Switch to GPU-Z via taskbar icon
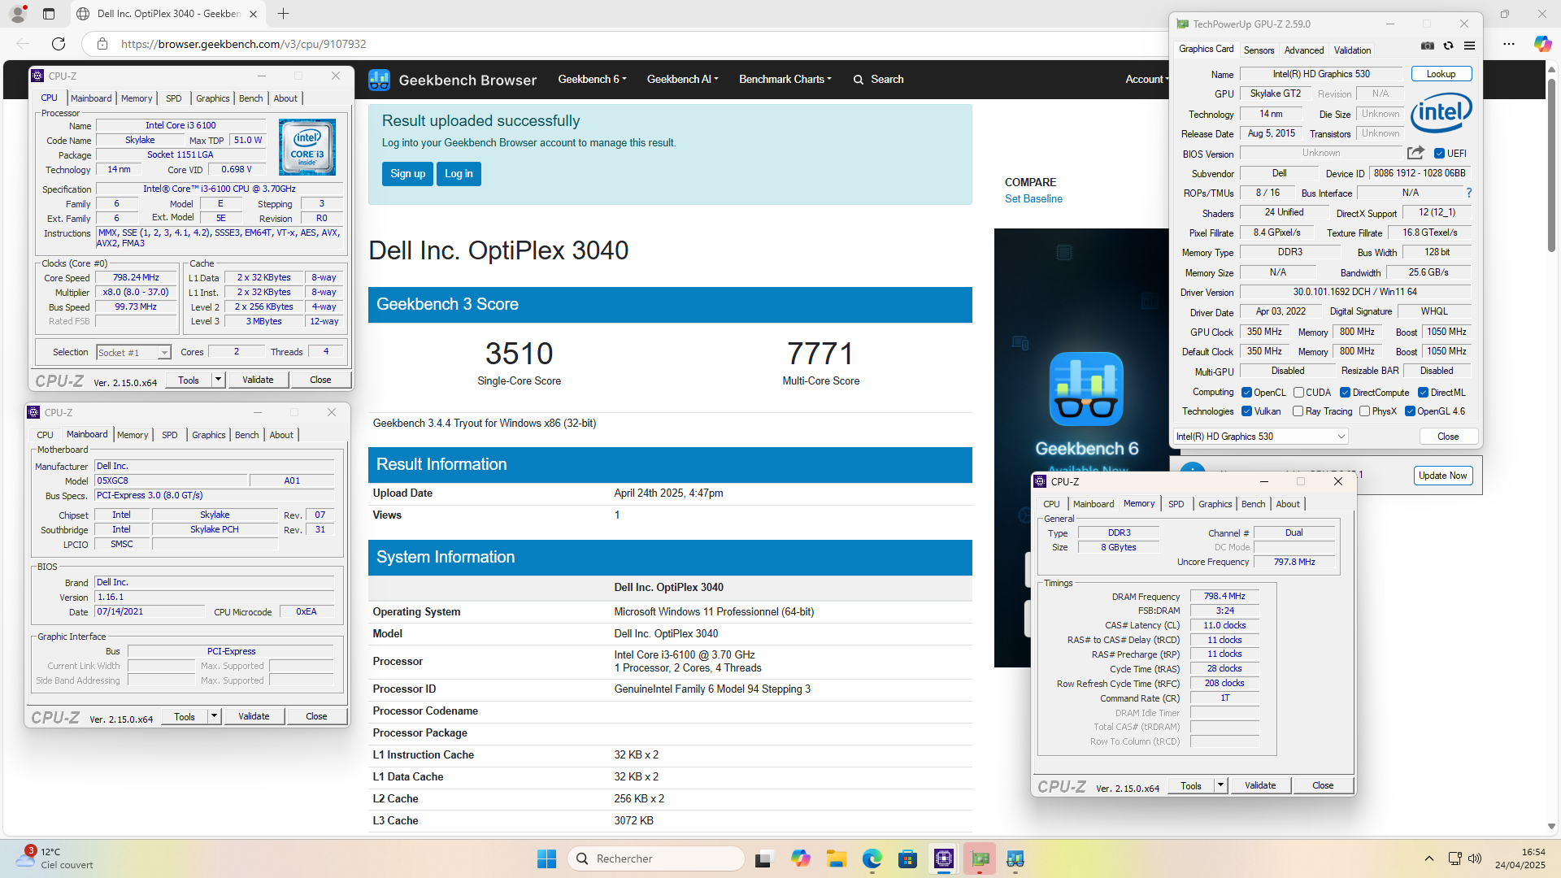This screenshot has width=1561, height=878. pos(980,858)
